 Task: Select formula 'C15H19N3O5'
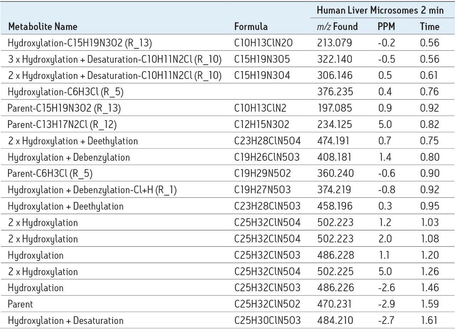click(262, 59)
